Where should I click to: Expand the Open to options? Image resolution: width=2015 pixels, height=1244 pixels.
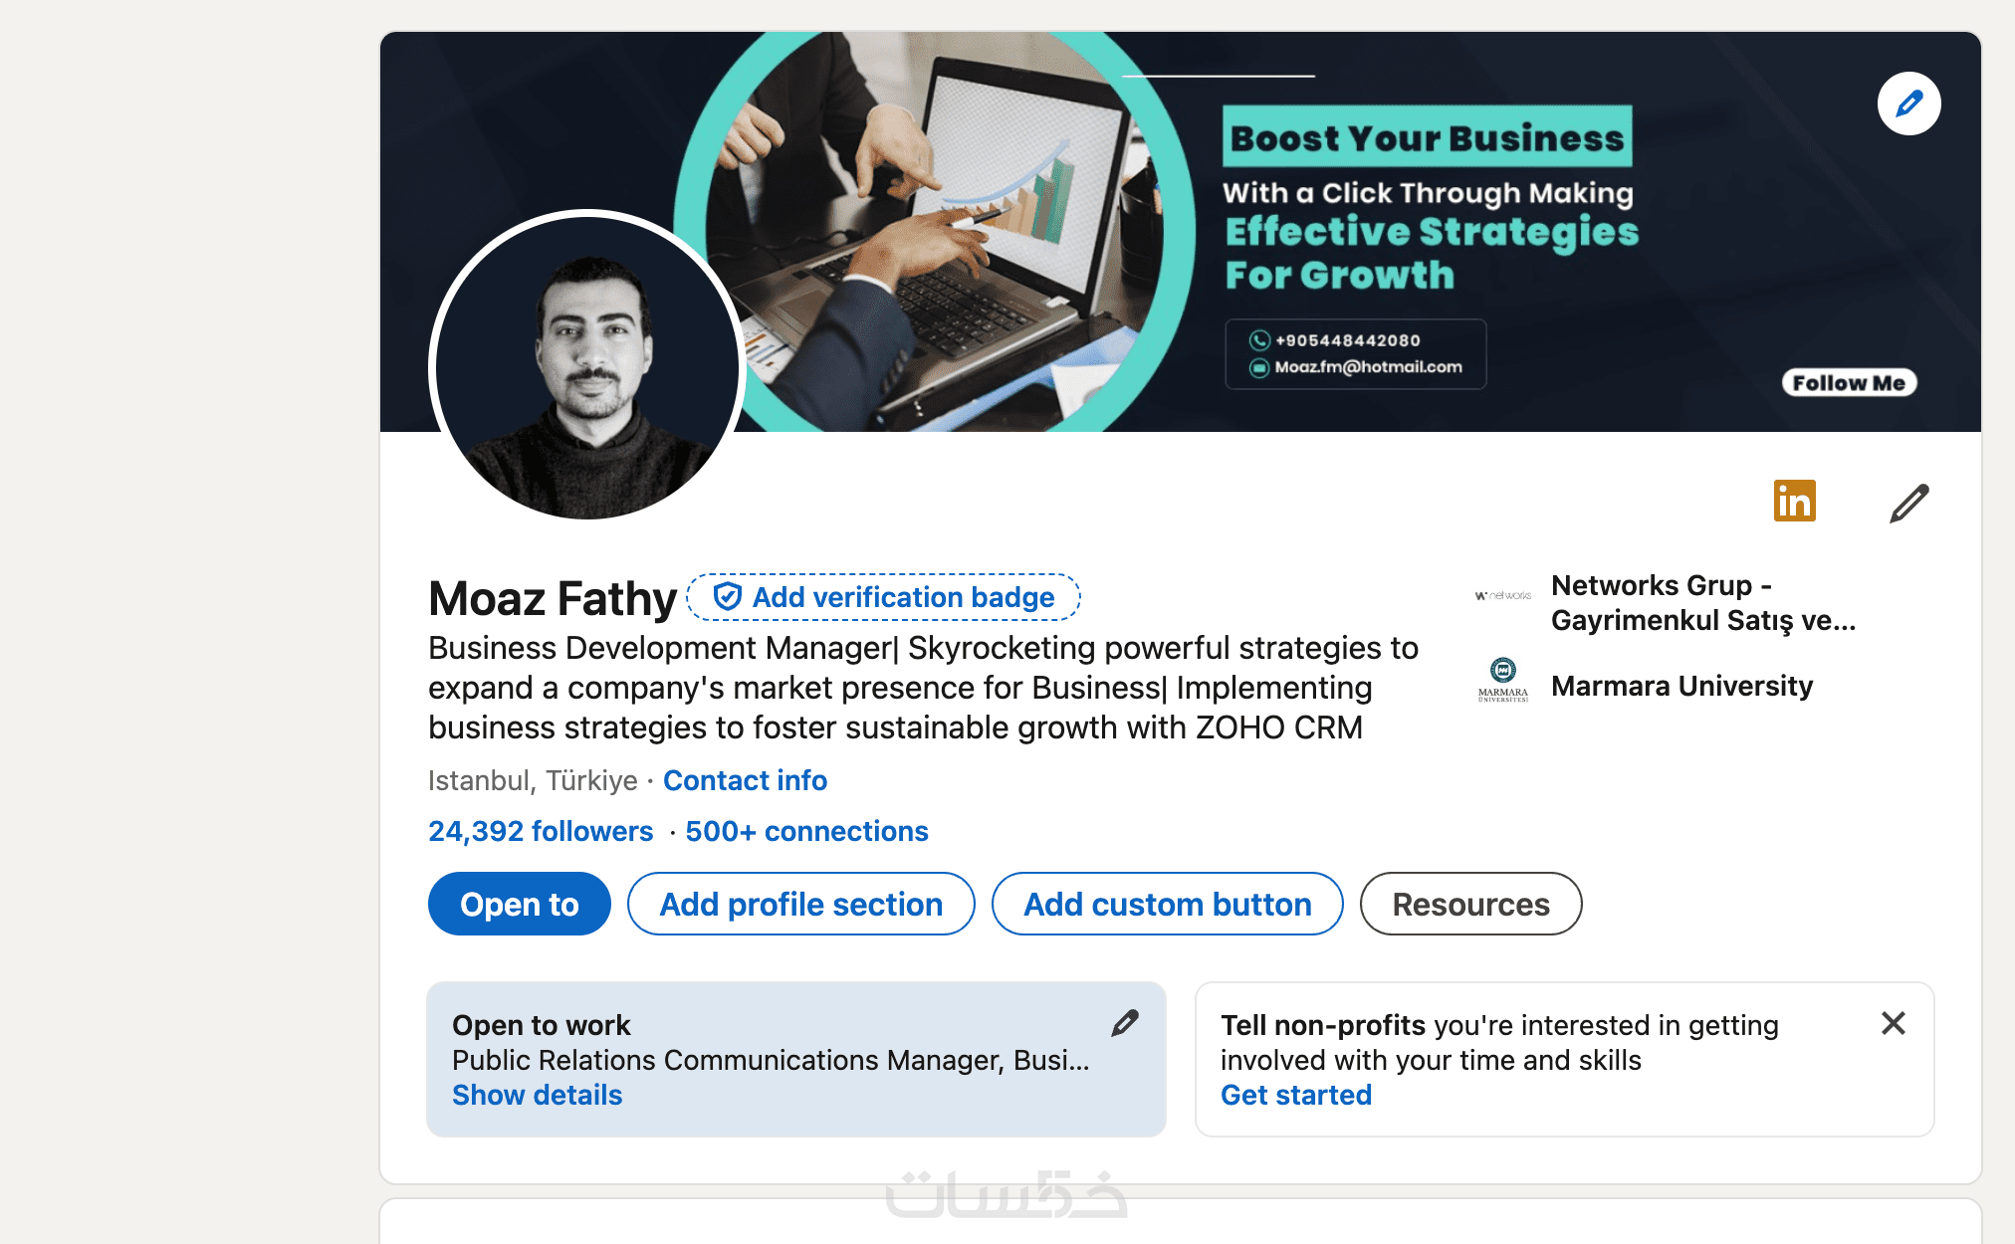[519, 904]
